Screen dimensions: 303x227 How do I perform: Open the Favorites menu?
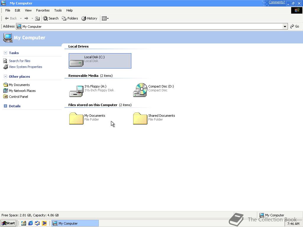tap(43, 10)
